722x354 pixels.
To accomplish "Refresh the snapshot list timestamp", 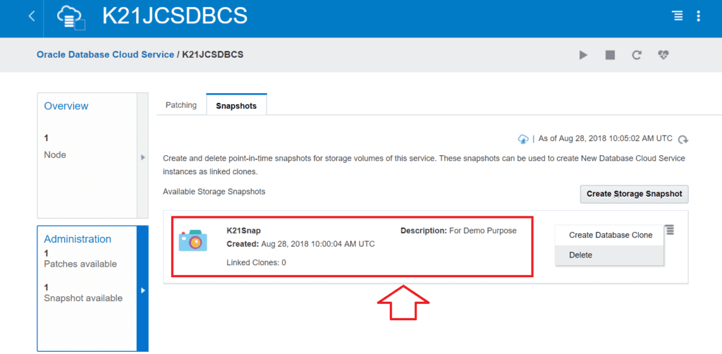I will (x=684, y=139).
